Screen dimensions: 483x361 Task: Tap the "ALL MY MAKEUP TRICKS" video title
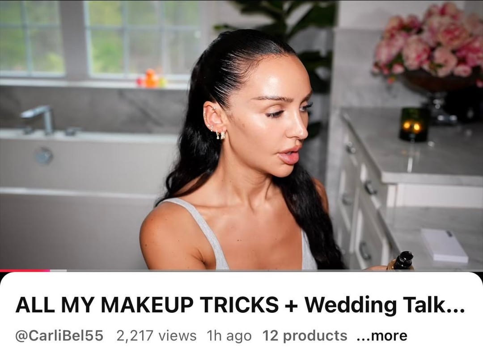coord(147,305)
